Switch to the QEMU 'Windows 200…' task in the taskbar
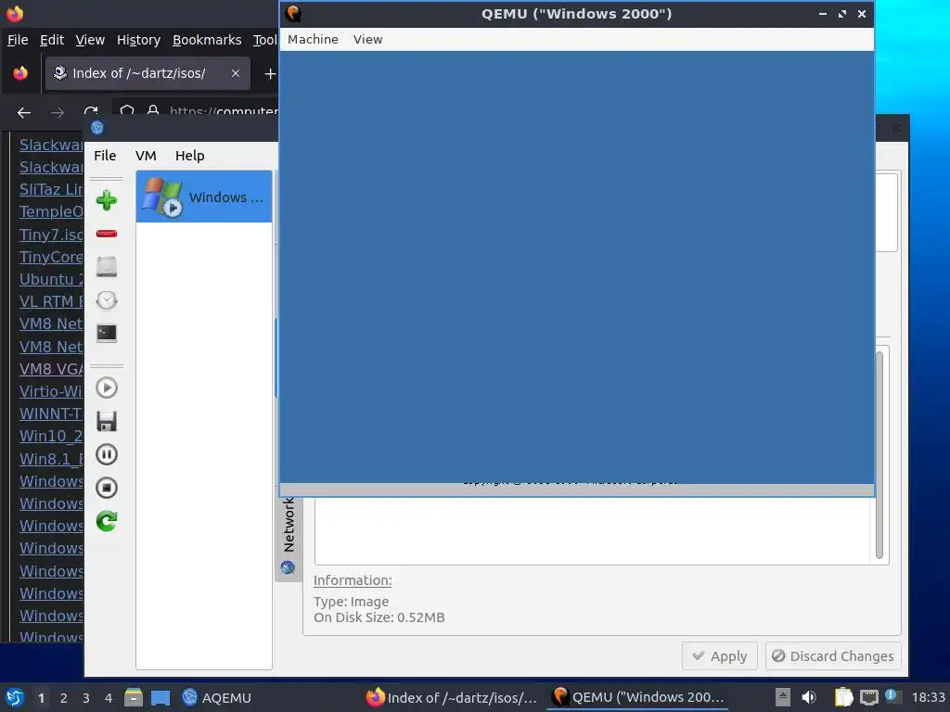 (638, 697)
